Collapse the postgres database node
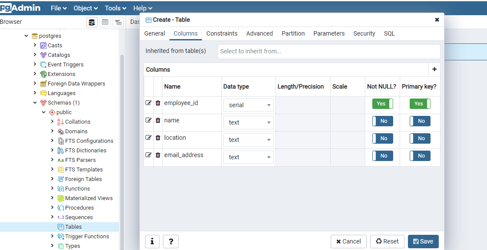The image size is (487, 250). coord(27,36)
